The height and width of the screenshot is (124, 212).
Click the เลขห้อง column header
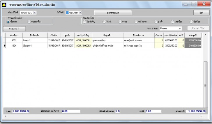(x=14, y=35)
